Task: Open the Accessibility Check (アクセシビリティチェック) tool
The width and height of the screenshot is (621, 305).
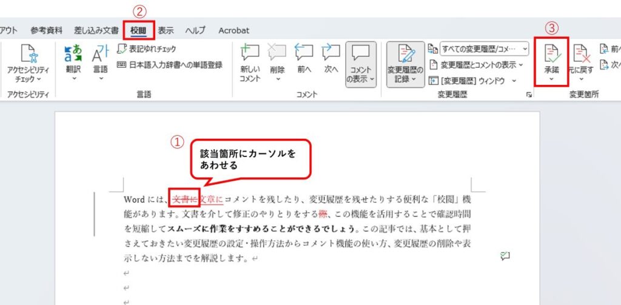Action: [x=28, y=64]
